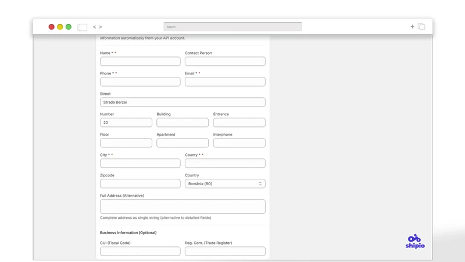Close the window with the red button

(51, 27)
